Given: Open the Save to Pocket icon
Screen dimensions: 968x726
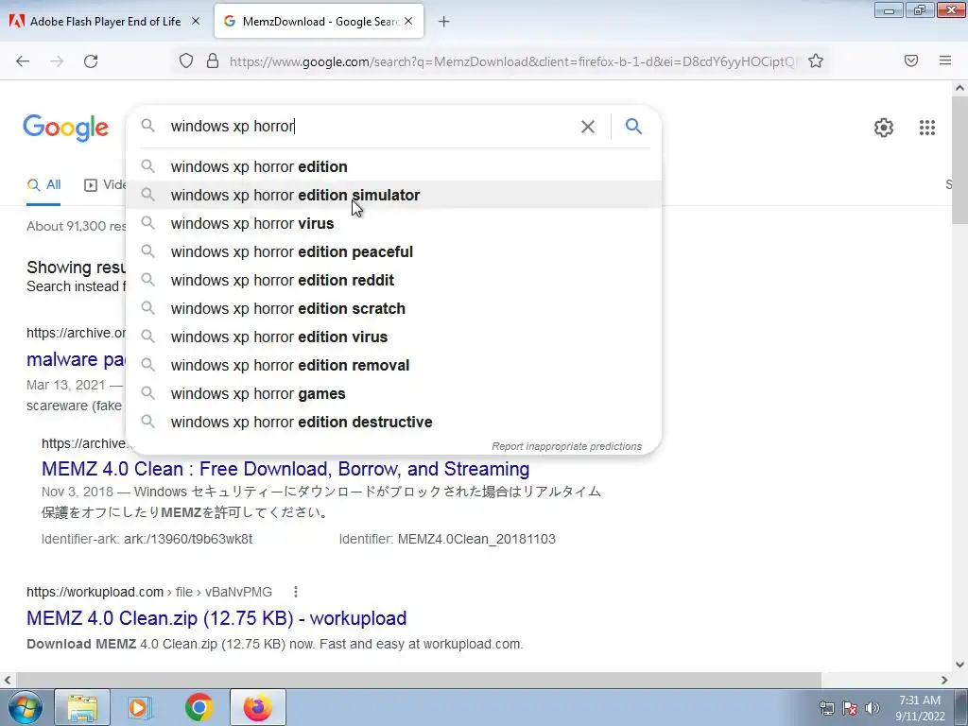Looking at the screenshot, I should (911, 60).
